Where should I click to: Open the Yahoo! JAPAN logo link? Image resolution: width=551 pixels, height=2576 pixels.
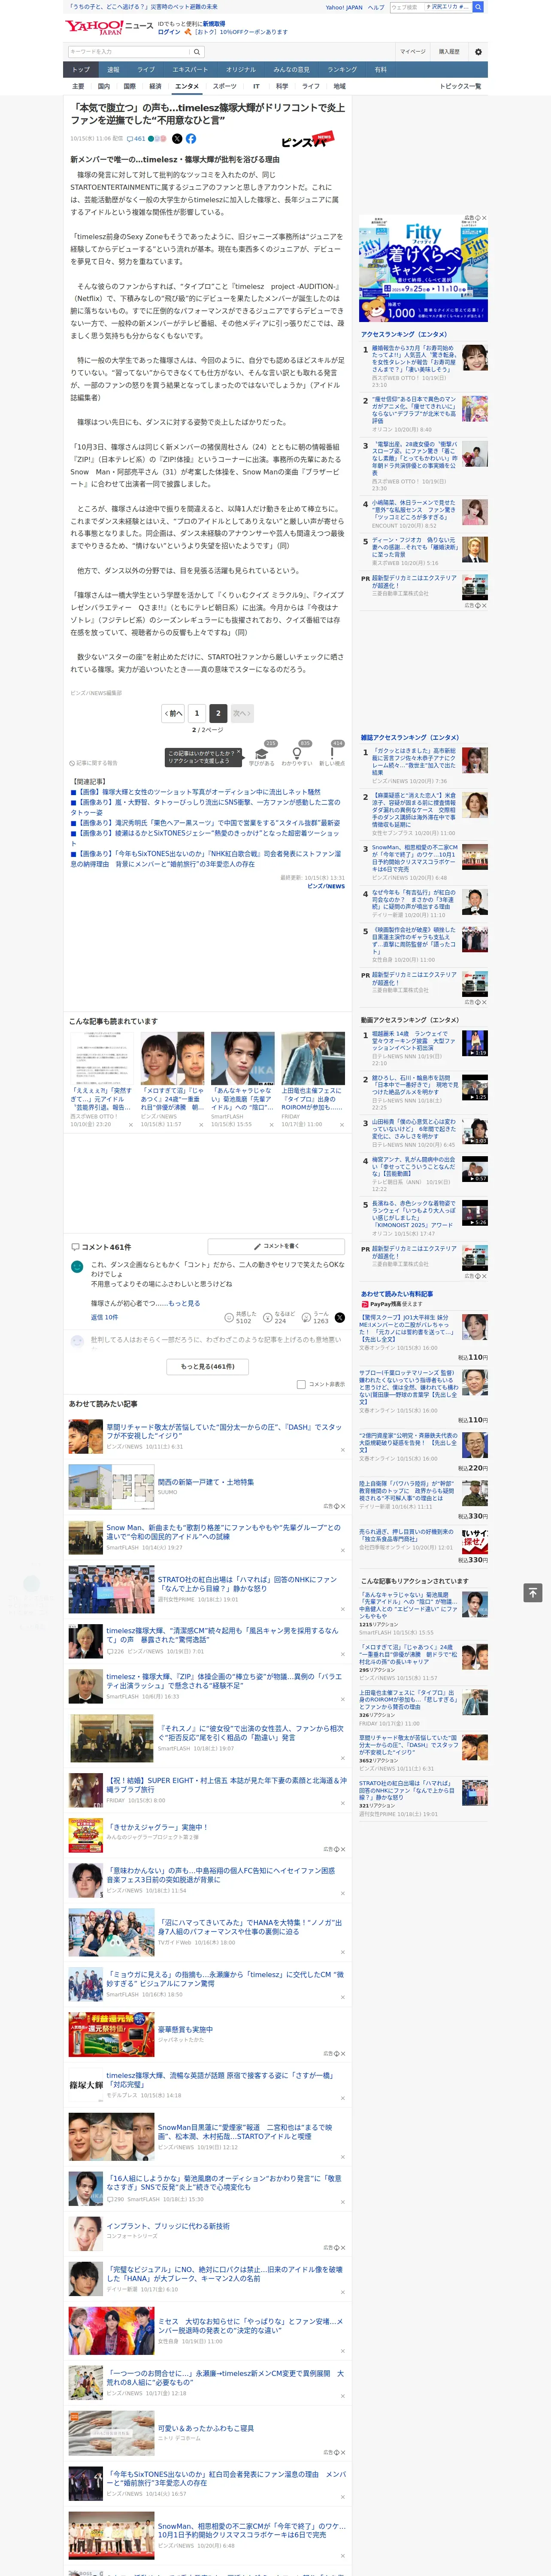(x=94, y=27)
